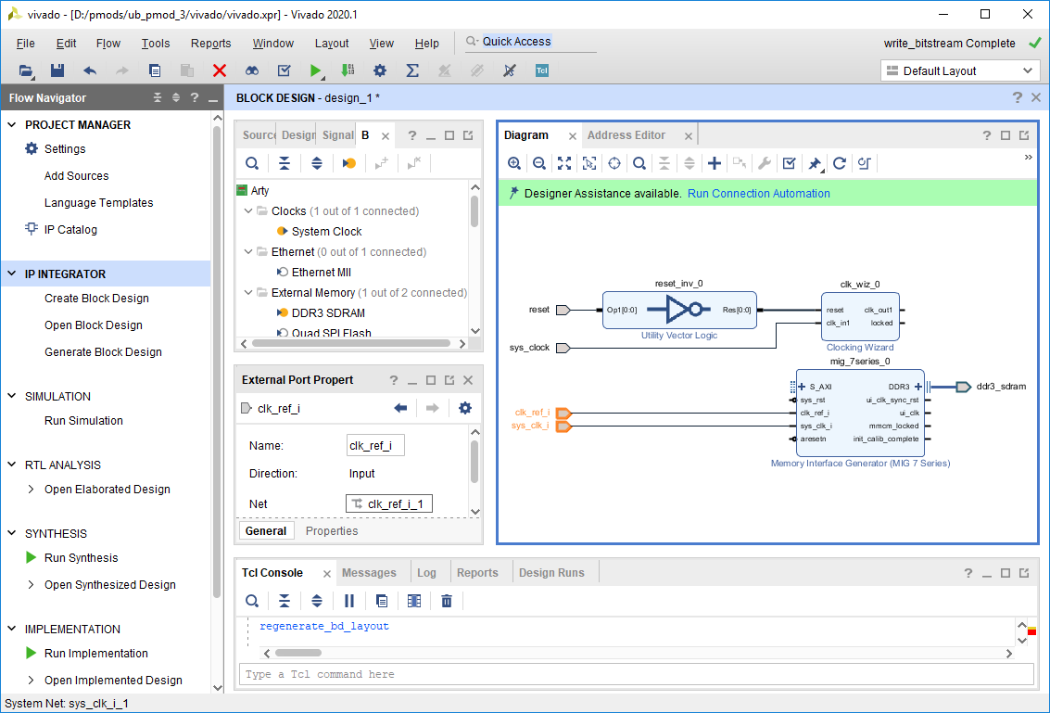Add IP using the plus icon
The width and height of the screenshot is (1050, 713).
[715, 163]
